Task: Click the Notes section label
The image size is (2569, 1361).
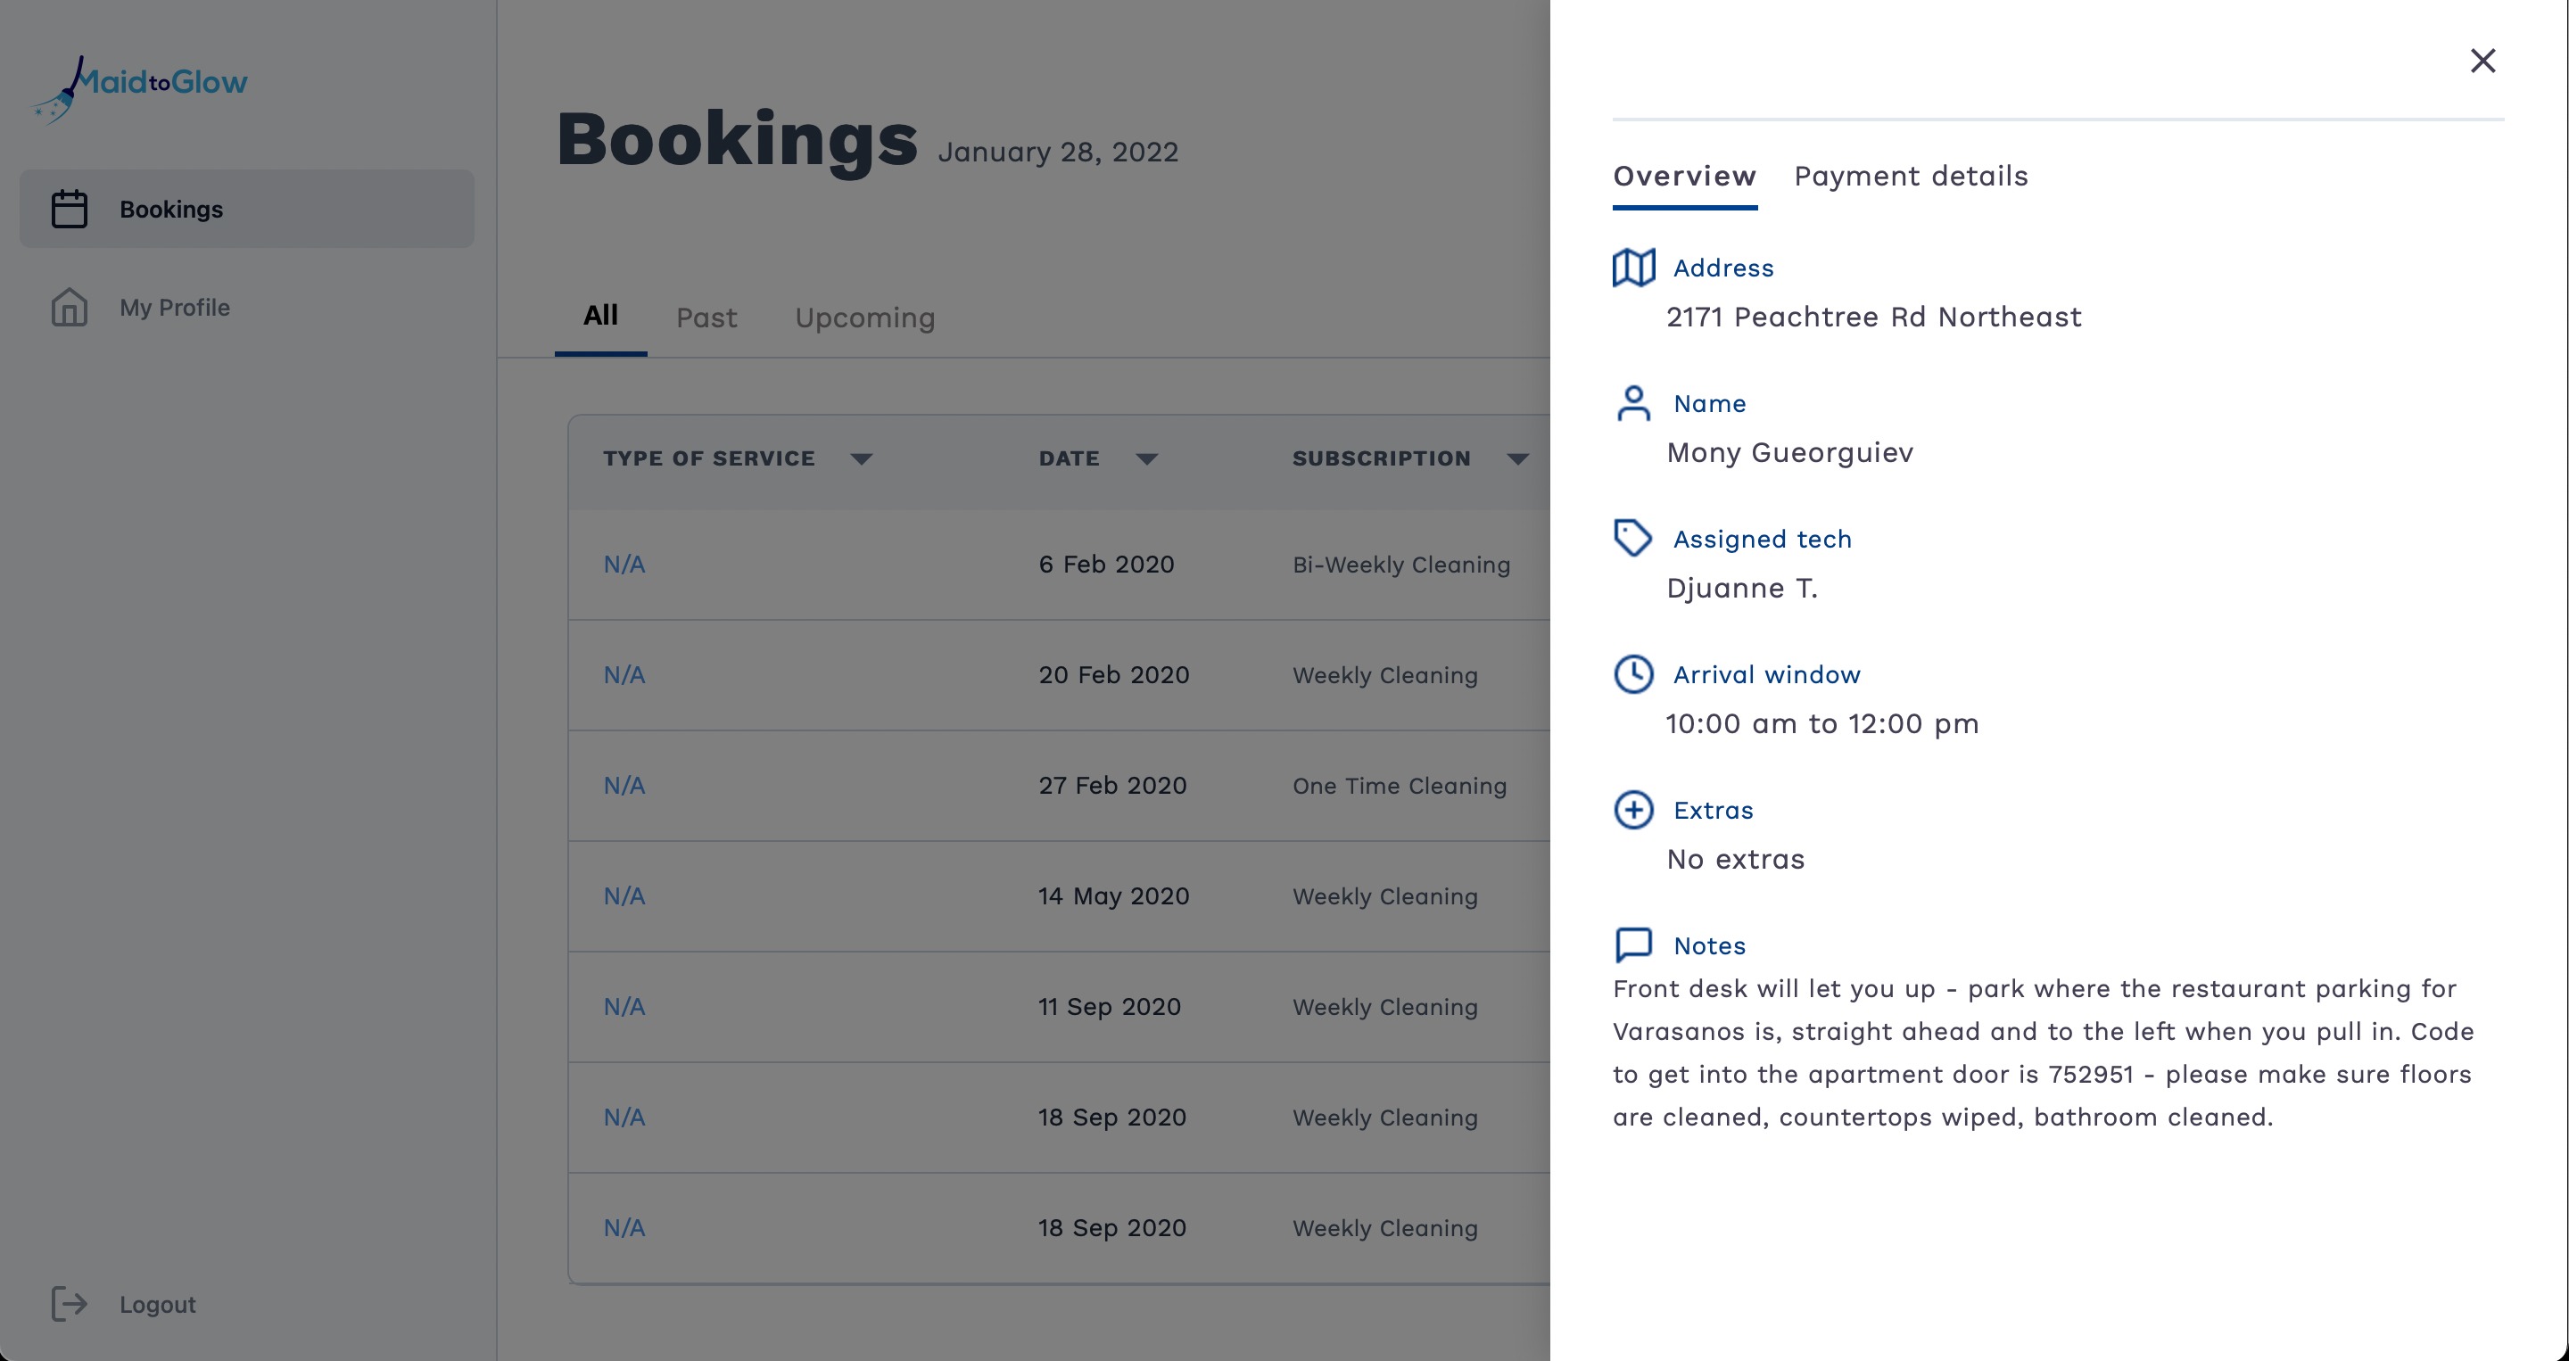Action: (x=1709, y=946)
